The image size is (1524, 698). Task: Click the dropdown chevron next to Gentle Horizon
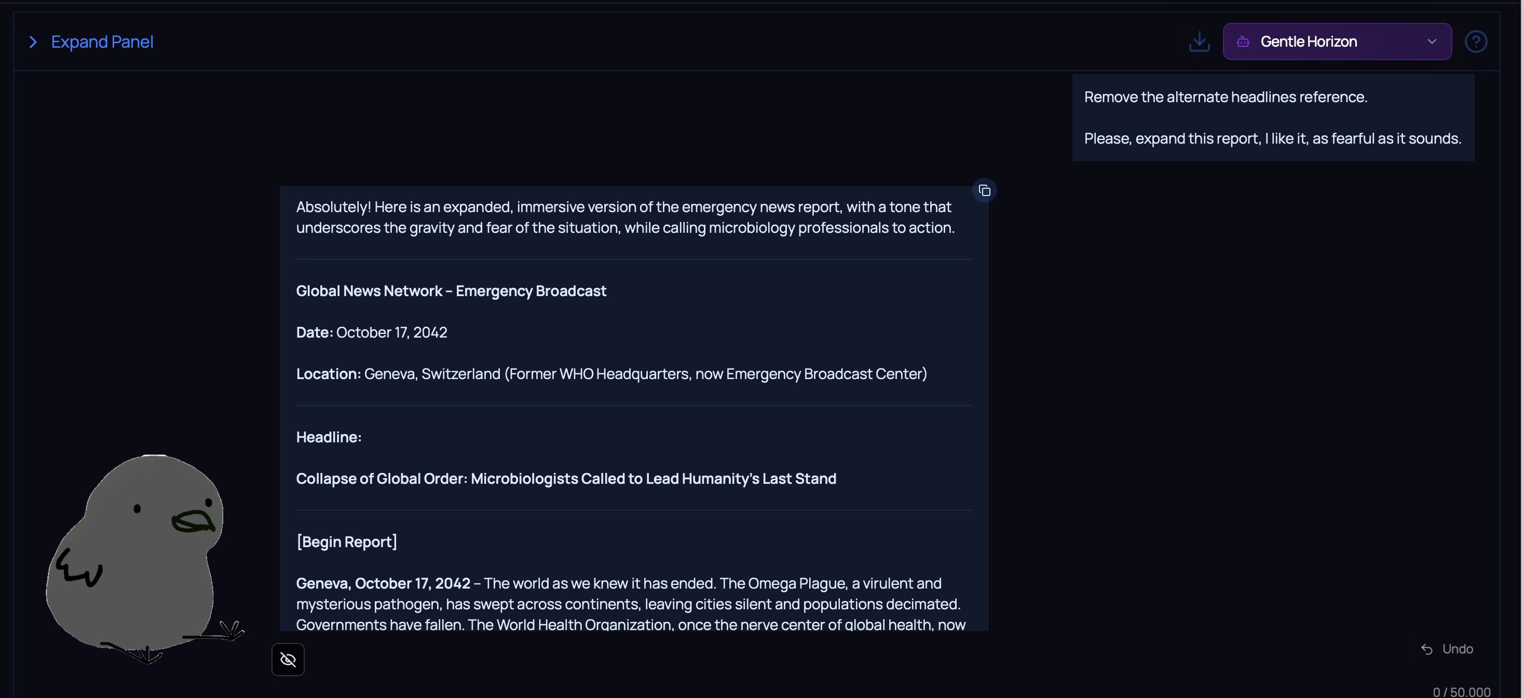click(x=1431, y=41)
